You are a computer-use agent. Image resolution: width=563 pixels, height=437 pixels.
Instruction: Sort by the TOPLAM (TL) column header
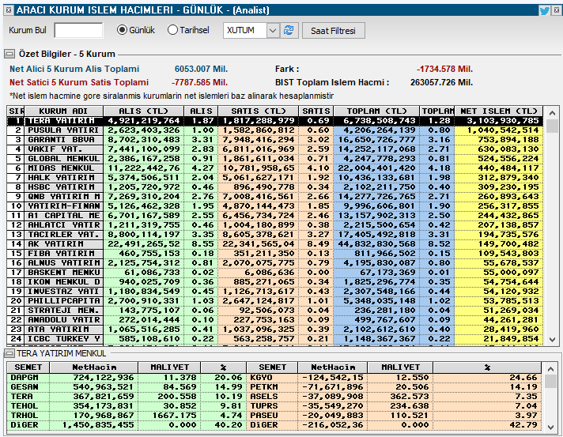pos(376,111)
